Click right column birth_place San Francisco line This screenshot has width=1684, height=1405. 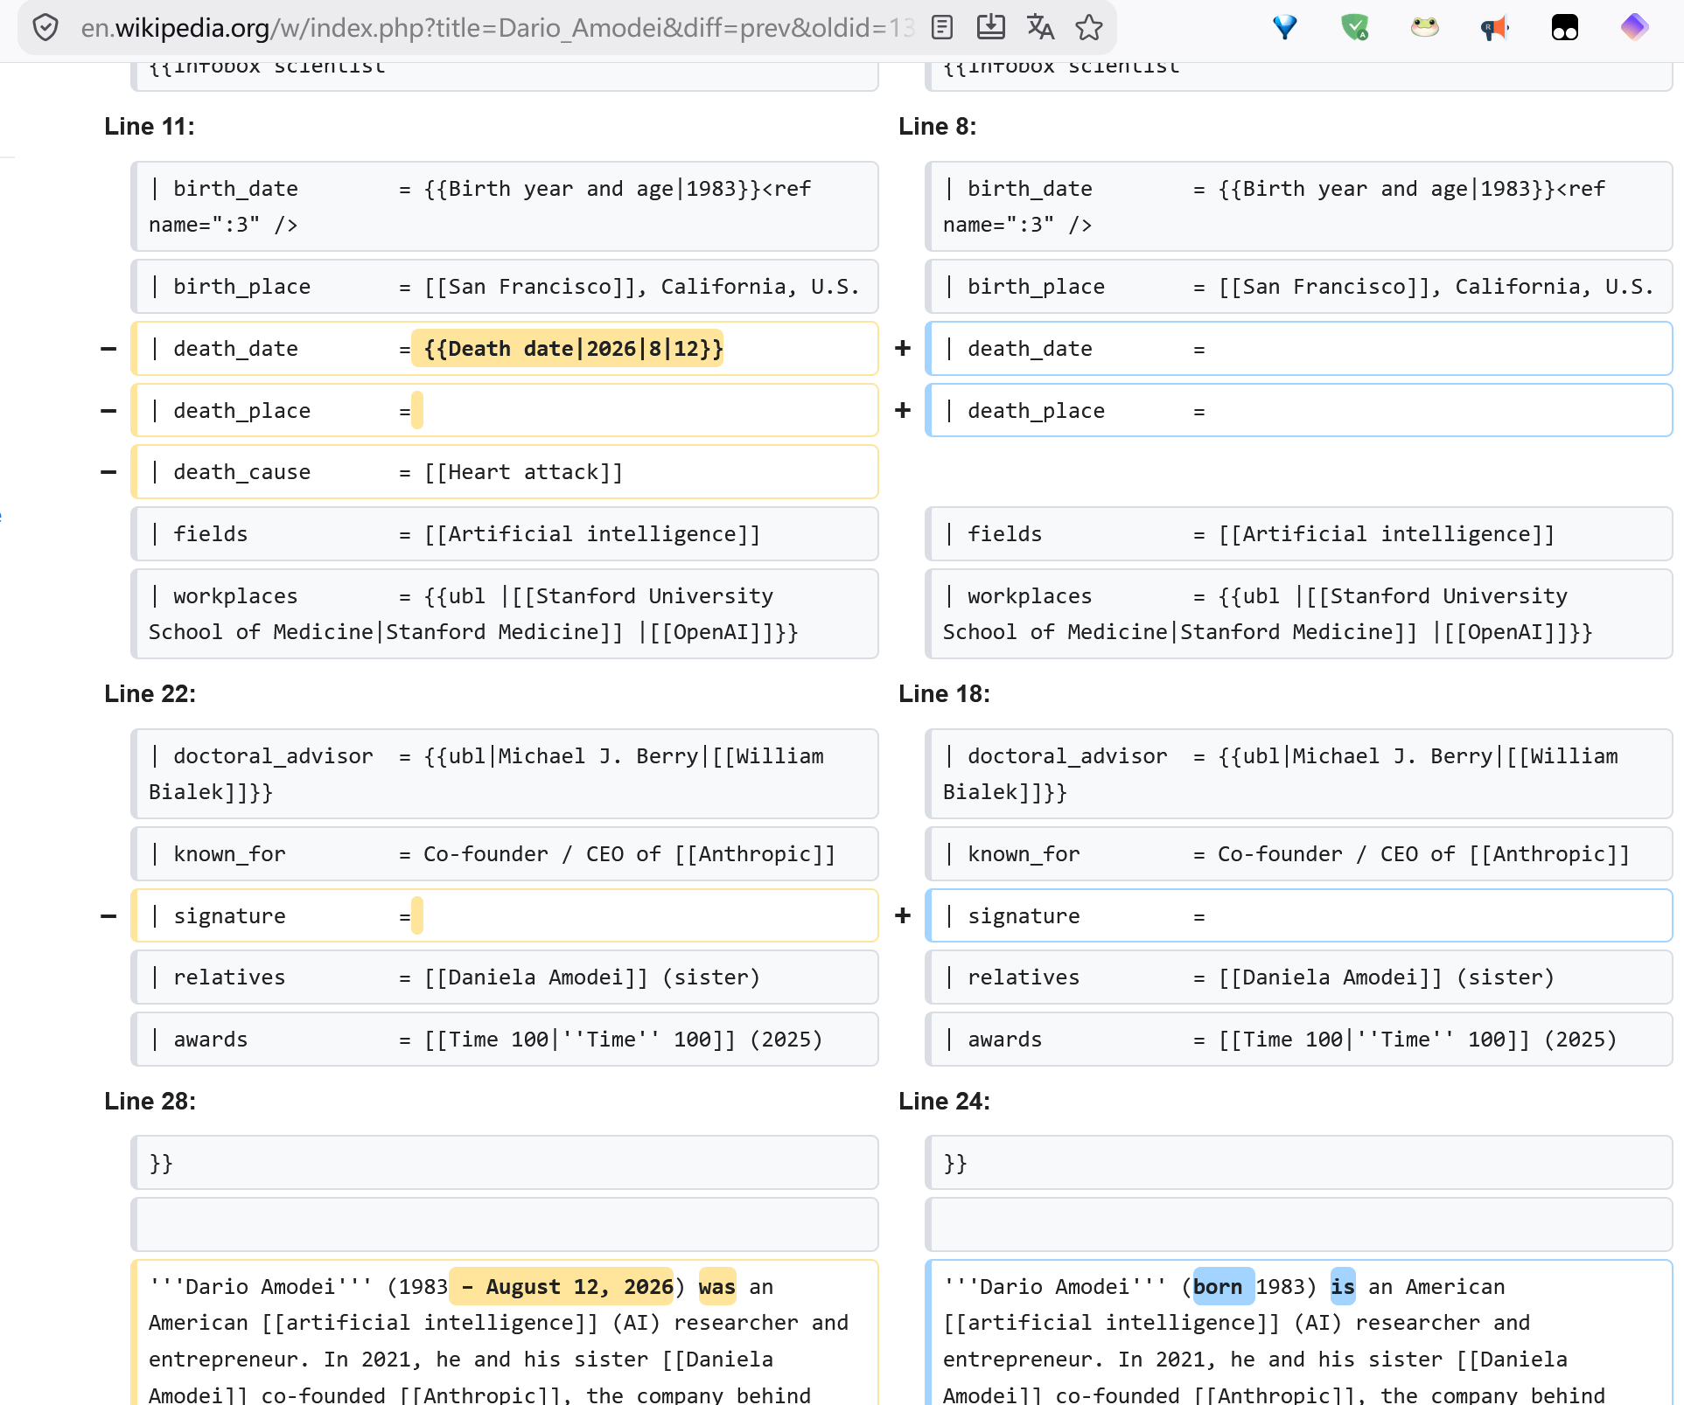pyautogui.click(x=1299, y=287)
